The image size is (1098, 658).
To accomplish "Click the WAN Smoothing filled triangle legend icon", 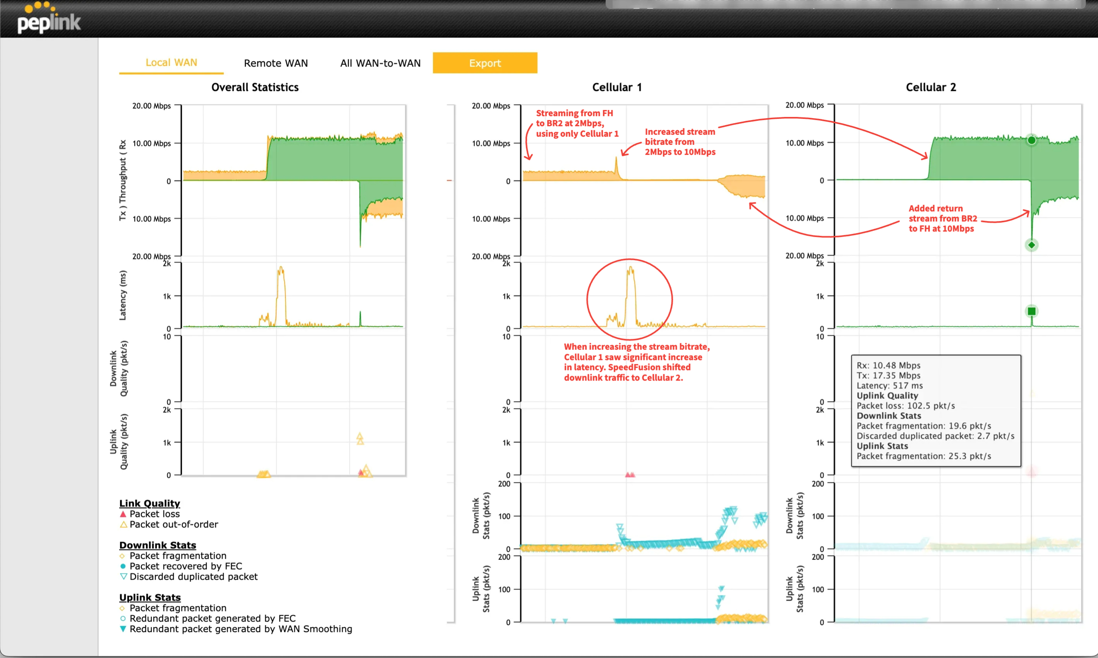I will 123,629.
